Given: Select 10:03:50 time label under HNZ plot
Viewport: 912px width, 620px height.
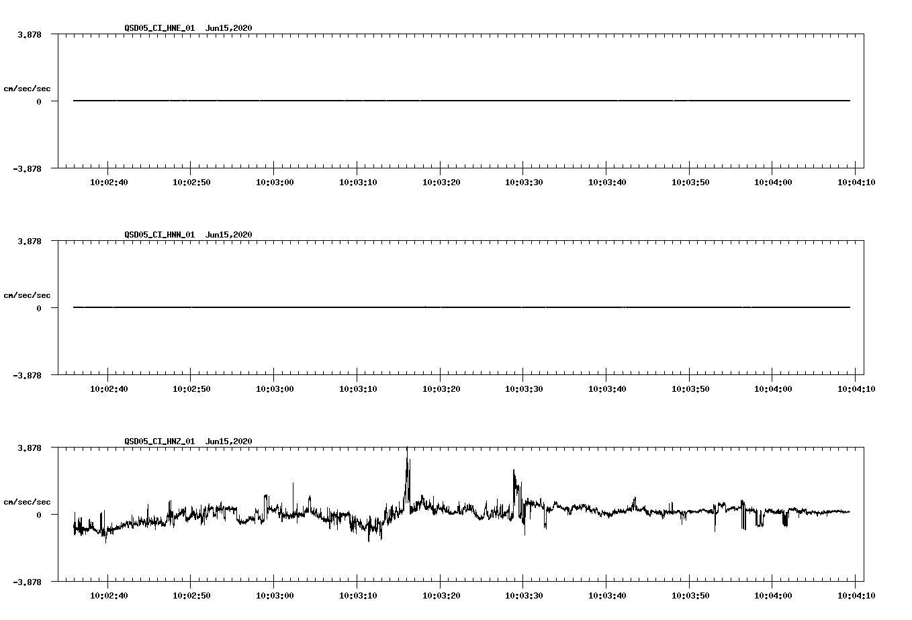Looking at the screenshot, I should (x=690, y=595).
